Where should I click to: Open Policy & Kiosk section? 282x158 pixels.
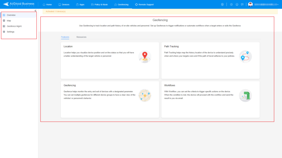coord(98,4)
